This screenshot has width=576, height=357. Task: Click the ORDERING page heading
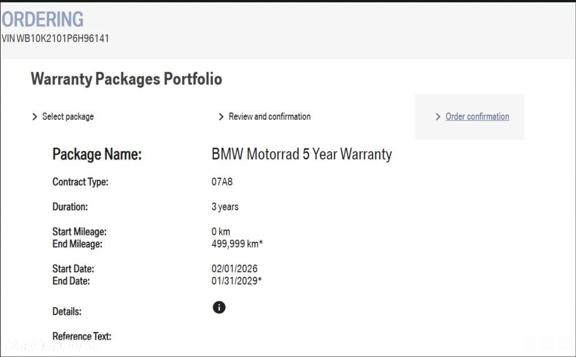(x=43, y=19)
